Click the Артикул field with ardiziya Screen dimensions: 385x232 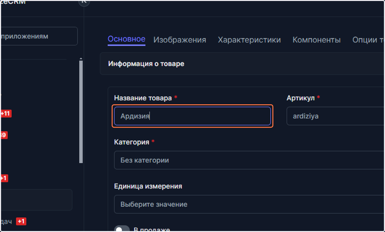(336, 116)
